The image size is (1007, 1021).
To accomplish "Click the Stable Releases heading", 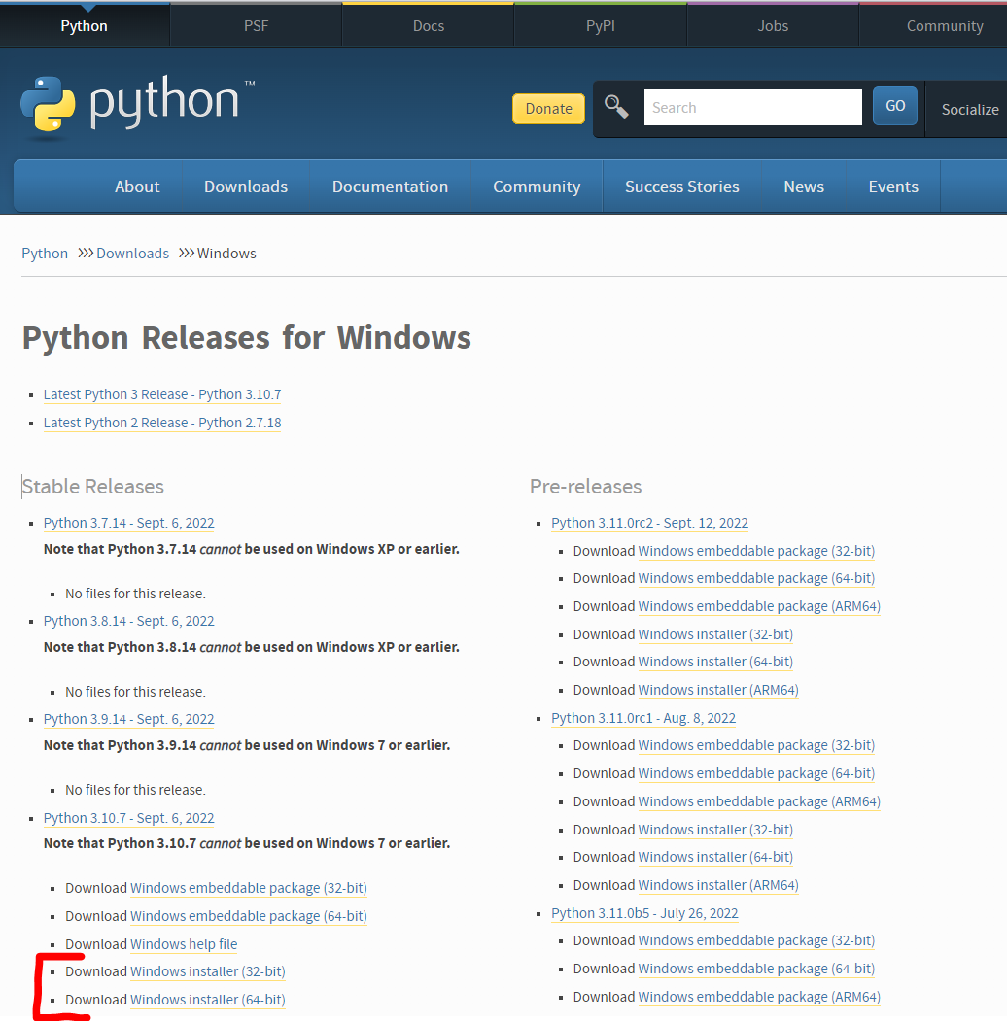I will tap(92, 487).
